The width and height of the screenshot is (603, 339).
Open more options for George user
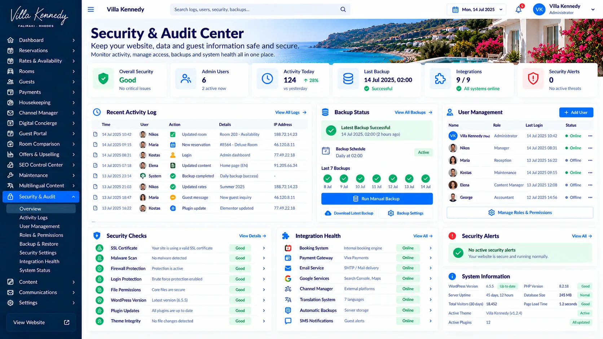coord(590,197)
